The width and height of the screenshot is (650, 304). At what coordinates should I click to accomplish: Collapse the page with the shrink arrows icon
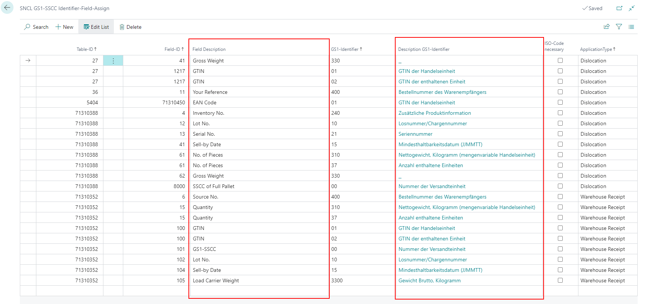point(632,8)
